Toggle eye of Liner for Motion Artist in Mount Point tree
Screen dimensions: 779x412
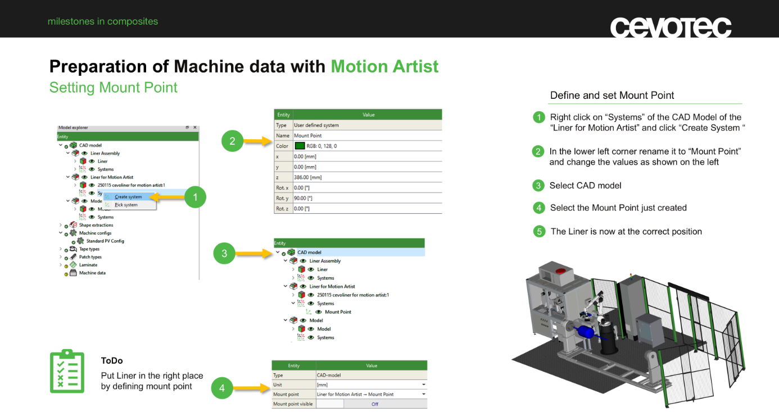303,286
